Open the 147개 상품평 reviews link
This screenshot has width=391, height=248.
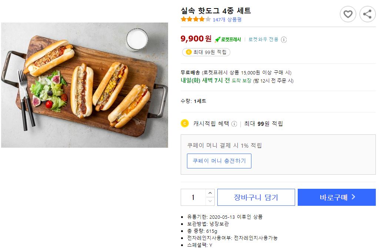pos(227,20)
